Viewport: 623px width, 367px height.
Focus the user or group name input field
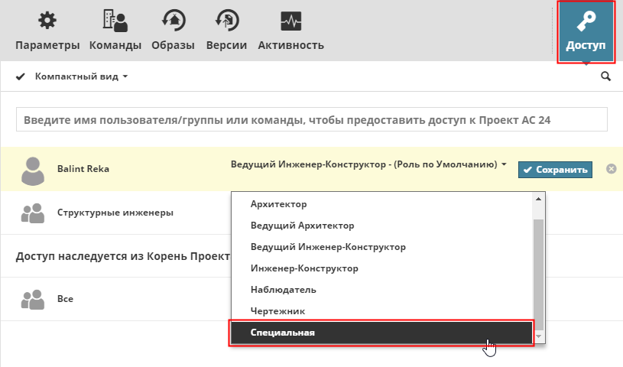tap(312, 120)
